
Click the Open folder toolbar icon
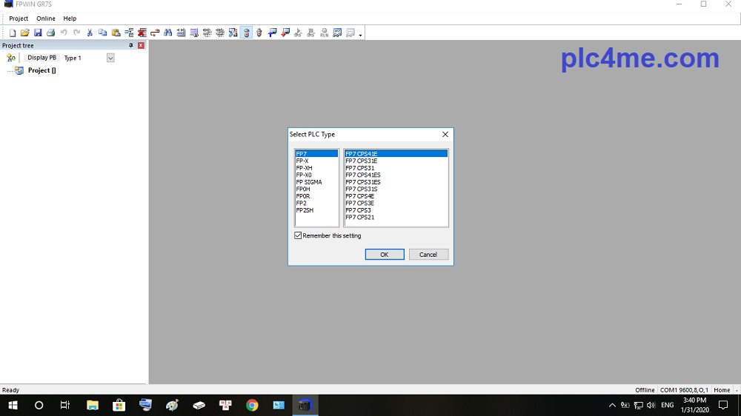[x=24, y=33]
